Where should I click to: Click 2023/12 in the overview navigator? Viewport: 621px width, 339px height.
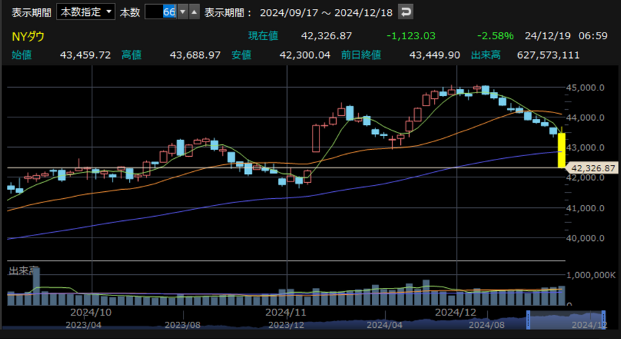pyautogui.click(x=286, y=325)
